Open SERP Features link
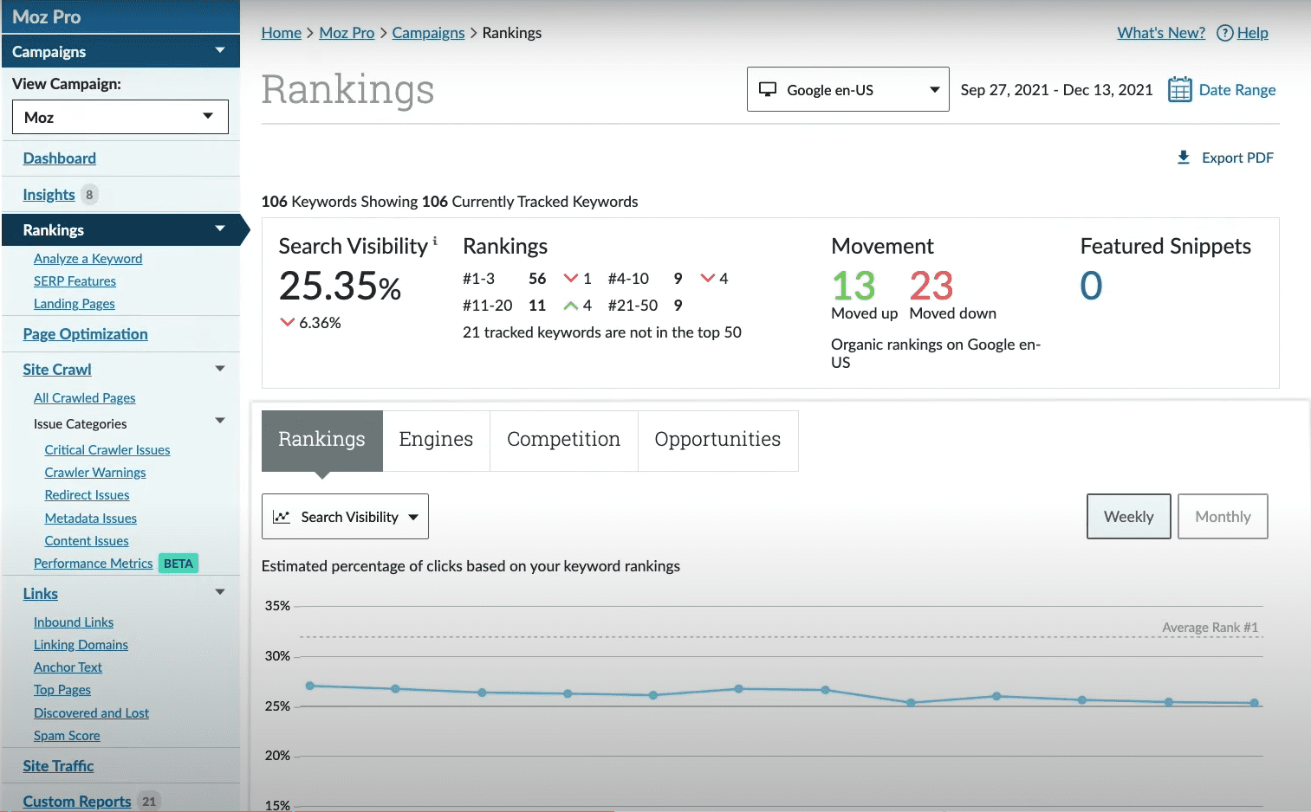Image resolution: width=1311 pixels, height=812 pixels. click(x=75, y=281)
